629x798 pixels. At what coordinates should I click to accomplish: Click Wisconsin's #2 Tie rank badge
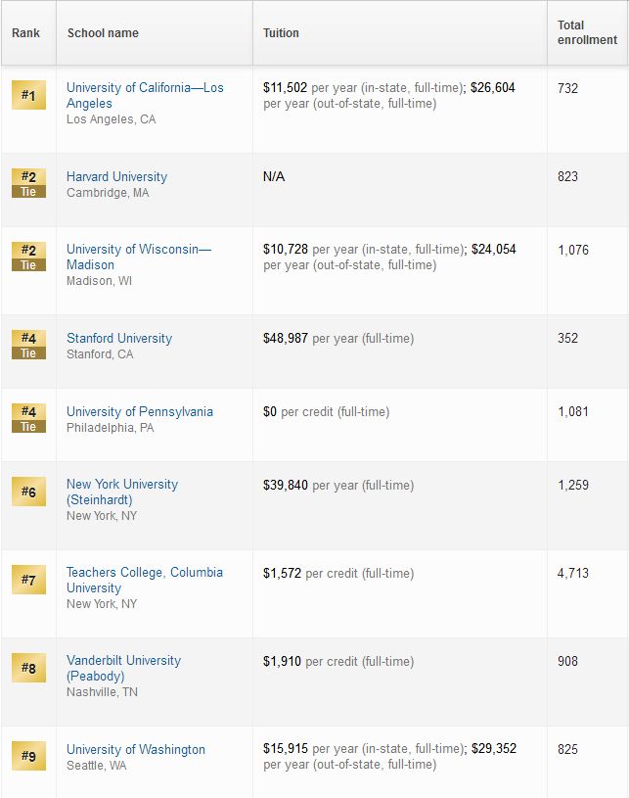[x=29, y=257]
